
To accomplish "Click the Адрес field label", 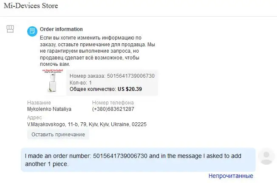I will click(34, 118).
